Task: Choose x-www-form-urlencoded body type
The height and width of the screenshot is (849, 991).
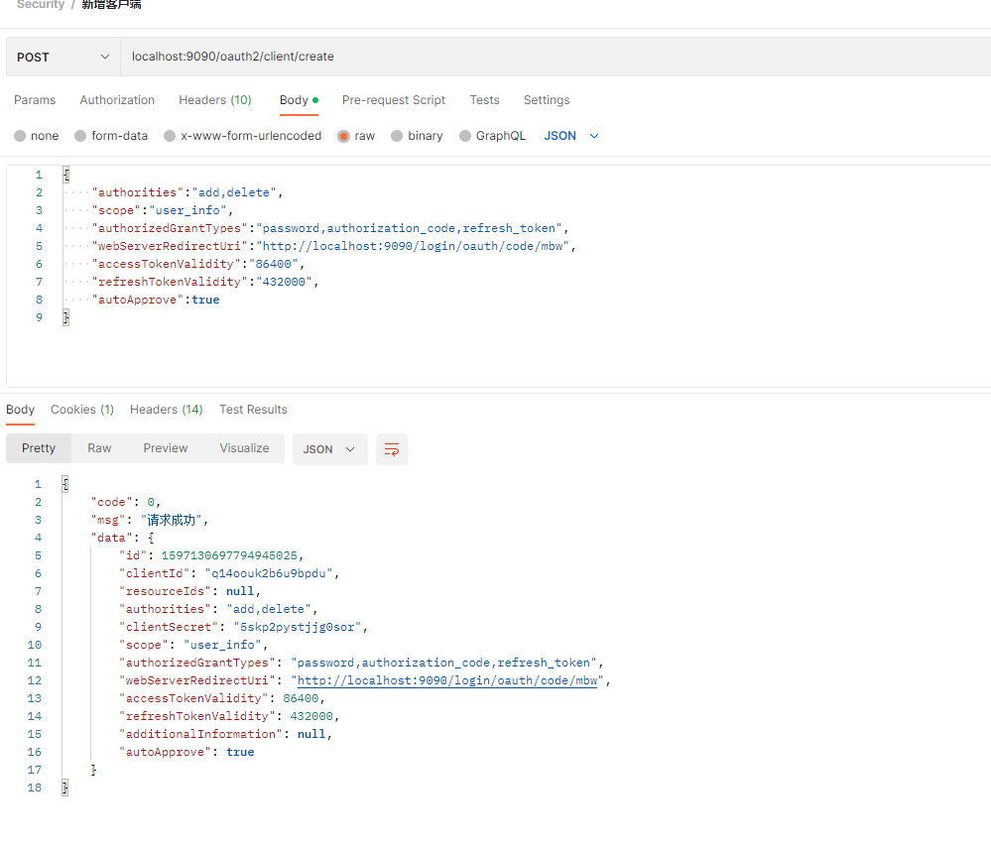Action: [x=171, y=136]
